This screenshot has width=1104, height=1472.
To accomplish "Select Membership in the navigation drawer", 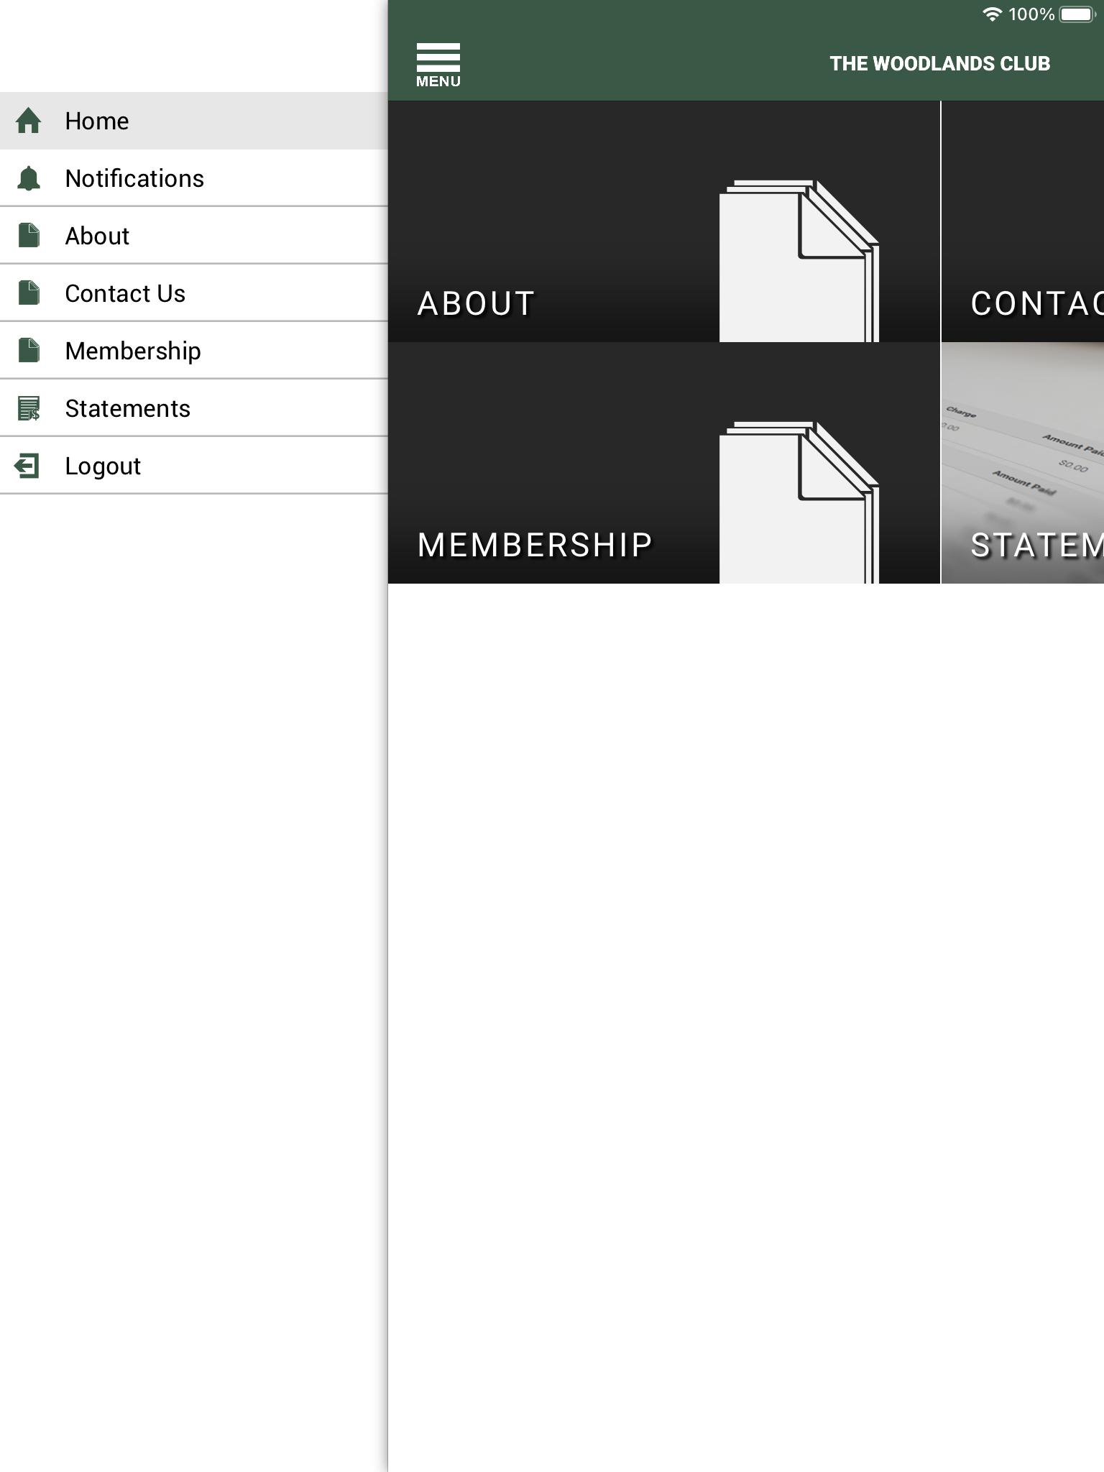I will coord(193,351).
